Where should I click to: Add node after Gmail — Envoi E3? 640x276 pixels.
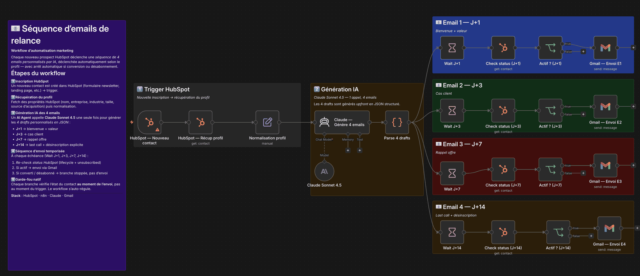coord(633,165)
